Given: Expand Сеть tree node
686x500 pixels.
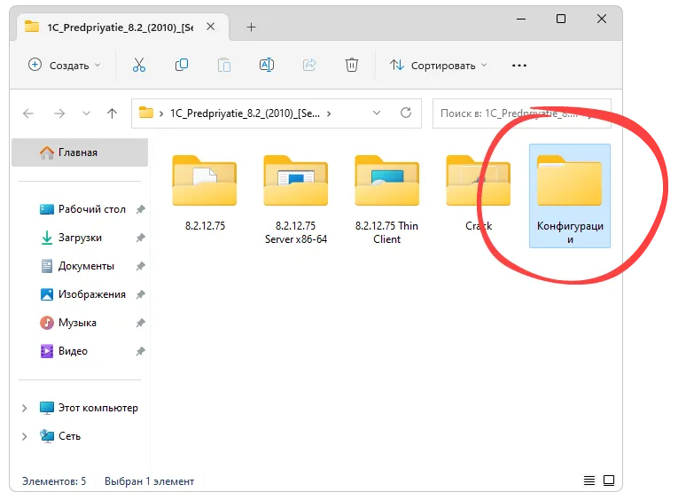Looking at the screenshot, I should [25, 436].
